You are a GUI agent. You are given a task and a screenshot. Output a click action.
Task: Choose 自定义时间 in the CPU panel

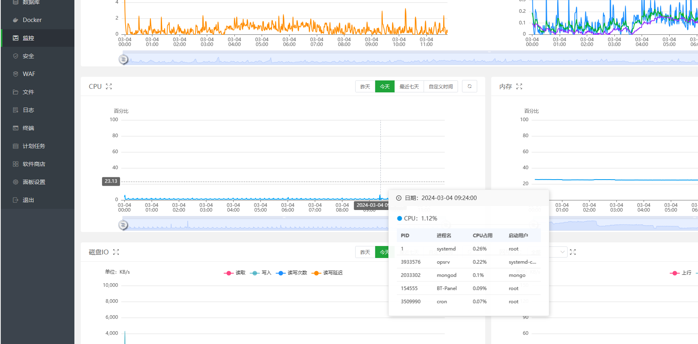click(441, 86)
